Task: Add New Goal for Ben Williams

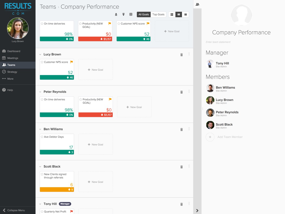Action: click(96, 144)
